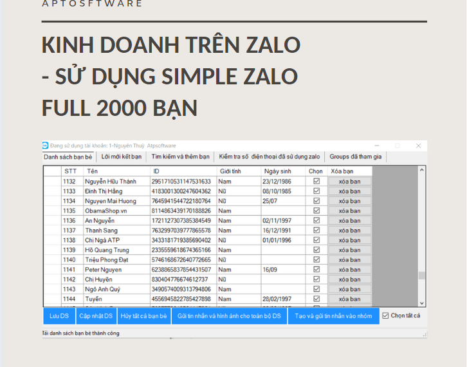Screen dimensions: 467x367
Task: Toggle the checkbox for Triệu Phong Đạt
Action: click(316, 259)
